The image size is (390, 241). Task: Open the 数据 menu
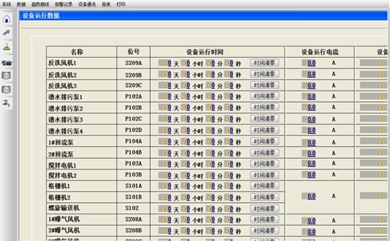21,5
